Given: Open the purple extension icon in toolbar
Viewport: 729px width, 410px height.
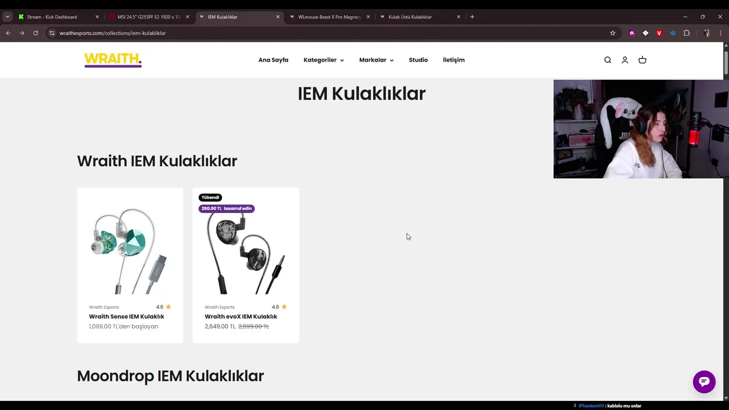Looking at the screenshot, I should [x=632, y=33].
